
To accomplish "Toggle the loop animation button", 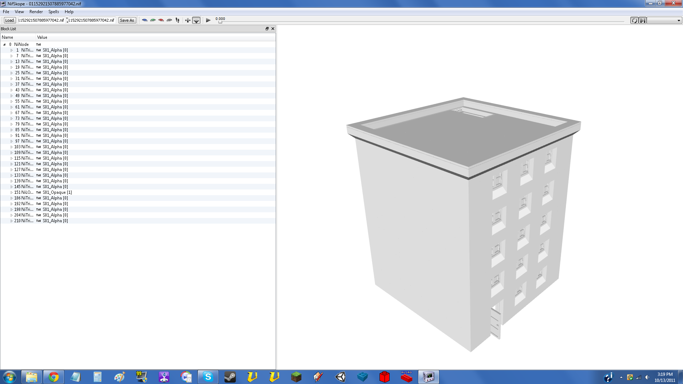I will pyautogui.click(x=634, y=20).
